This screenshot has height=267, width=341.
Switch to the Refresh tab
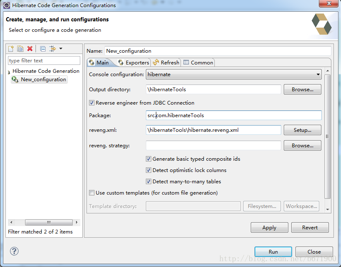[x=166, y=63]
